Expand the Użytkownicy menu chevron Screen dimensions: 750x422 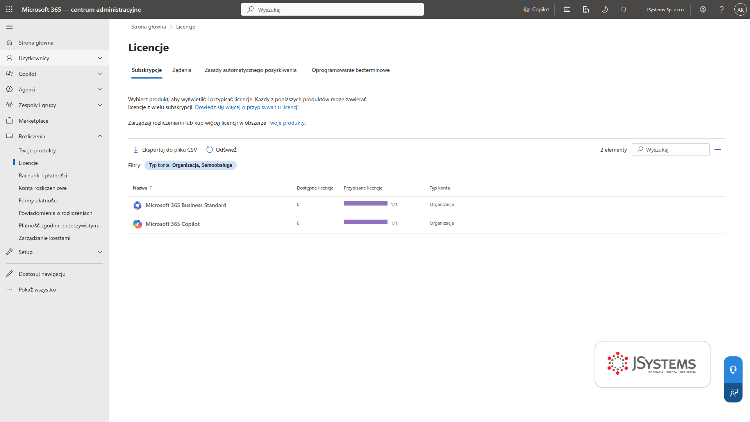100,58
